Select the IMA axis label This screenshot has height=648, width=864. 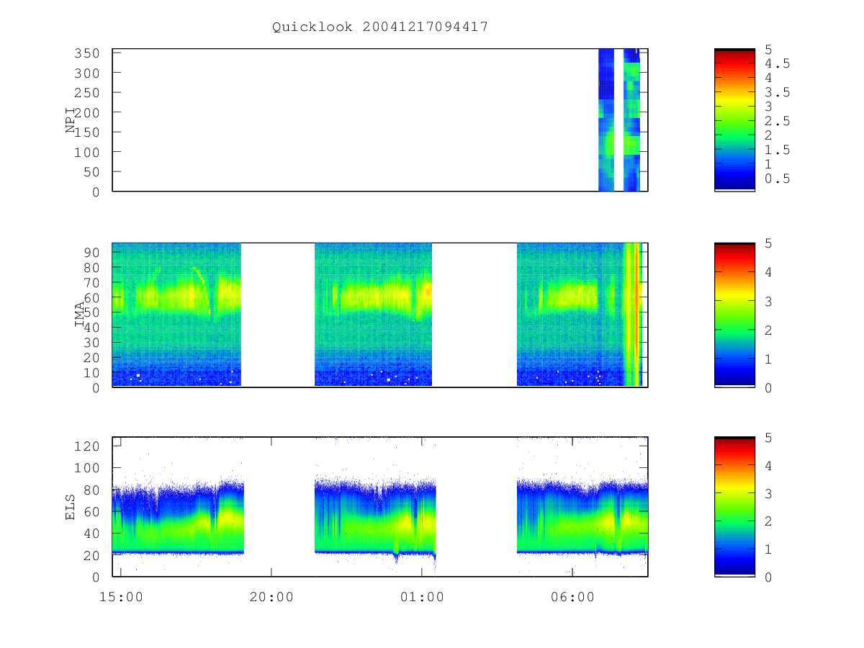[x=78, y=315]
